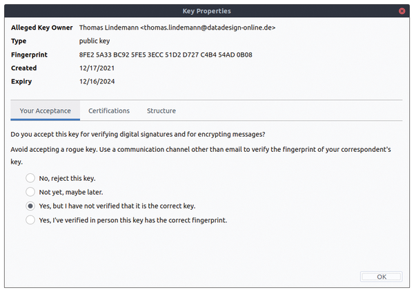Click the Fingerprint label

point(29,55)
